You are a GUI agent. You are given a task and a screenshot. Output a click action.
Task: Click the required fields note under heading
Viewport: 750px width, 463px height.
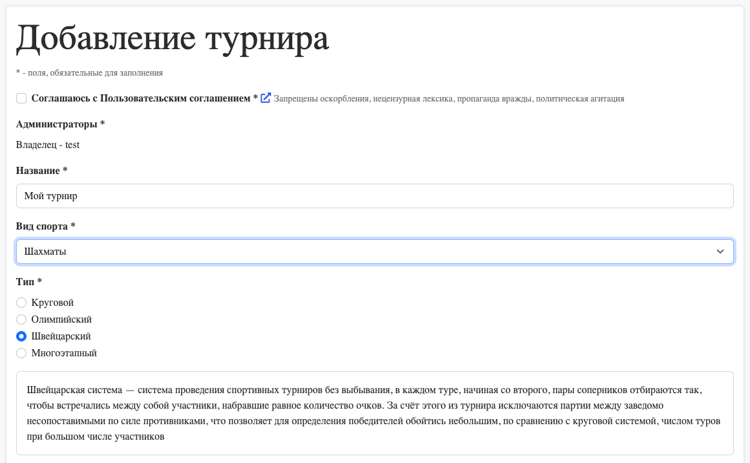[89, 73]
